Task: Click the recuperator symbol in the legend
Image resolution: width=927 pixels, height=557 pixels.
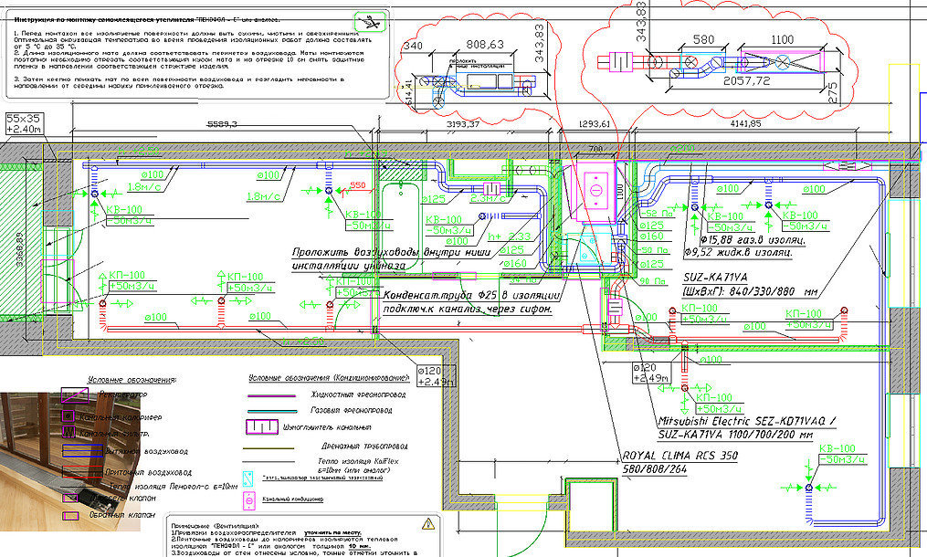Action: (x=75, y=394)
